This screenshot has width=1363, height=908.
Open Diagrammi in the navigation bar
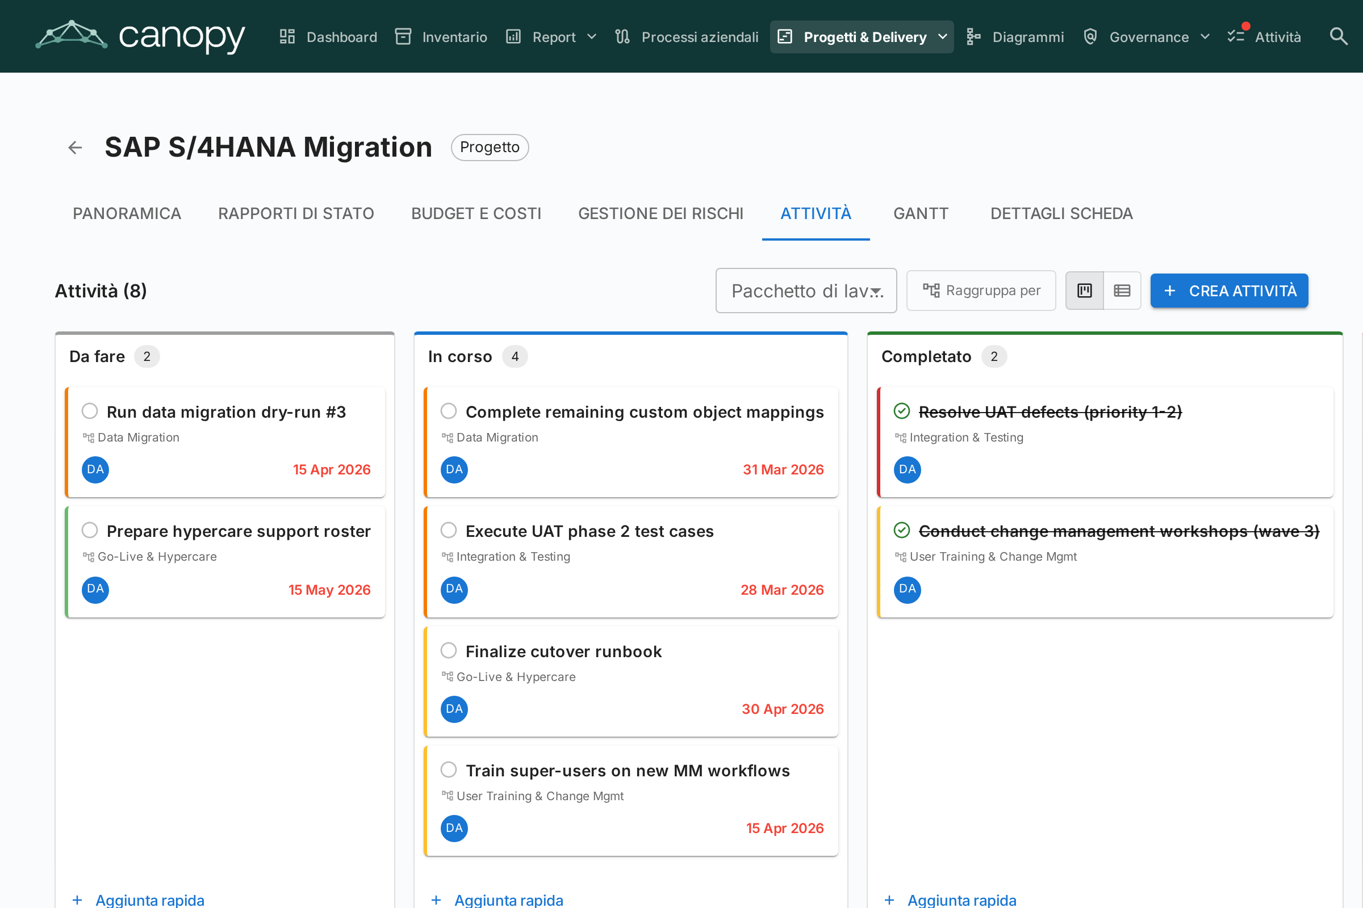pos(1015,36)
